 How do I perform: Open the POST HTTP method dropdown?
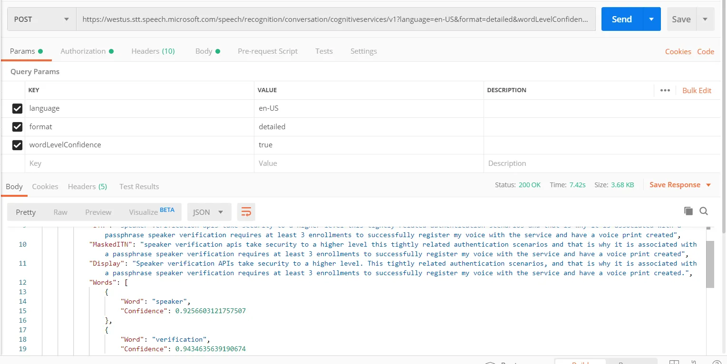42,19
